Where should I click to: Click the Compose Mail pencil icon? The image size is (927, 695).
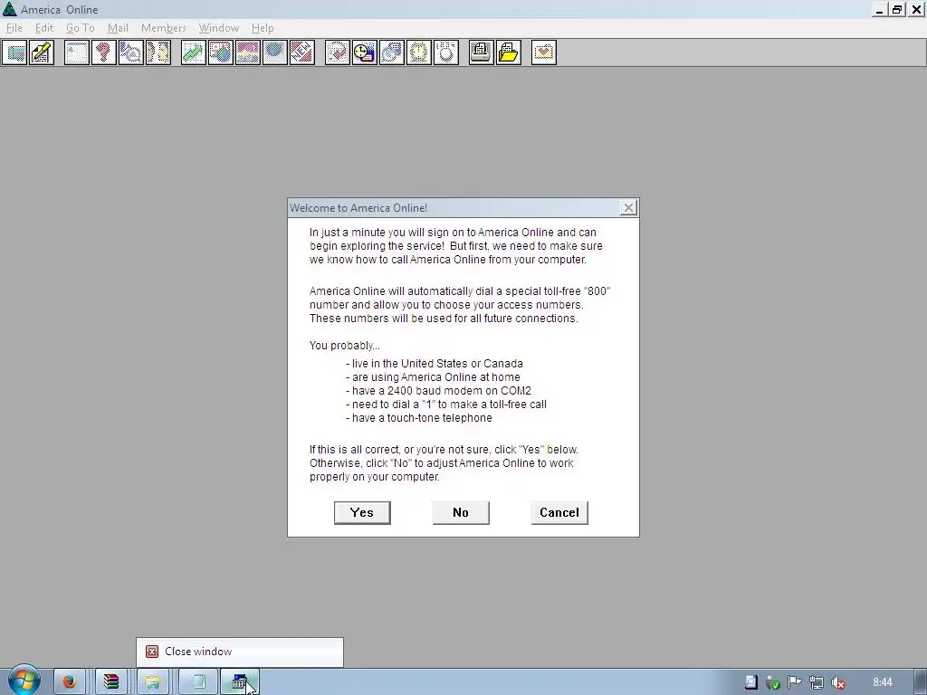click(x=42, y=52)
